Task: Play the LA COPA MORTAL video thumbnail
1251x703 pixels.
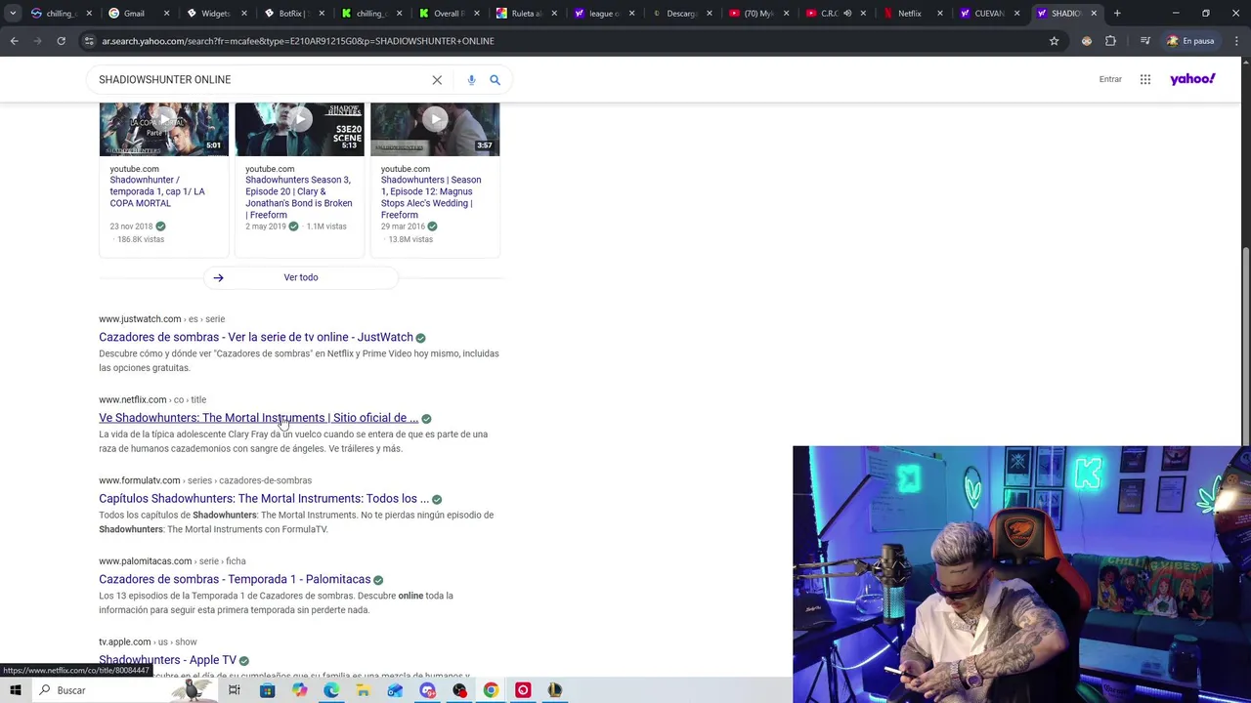Action: tap(164, 129)
